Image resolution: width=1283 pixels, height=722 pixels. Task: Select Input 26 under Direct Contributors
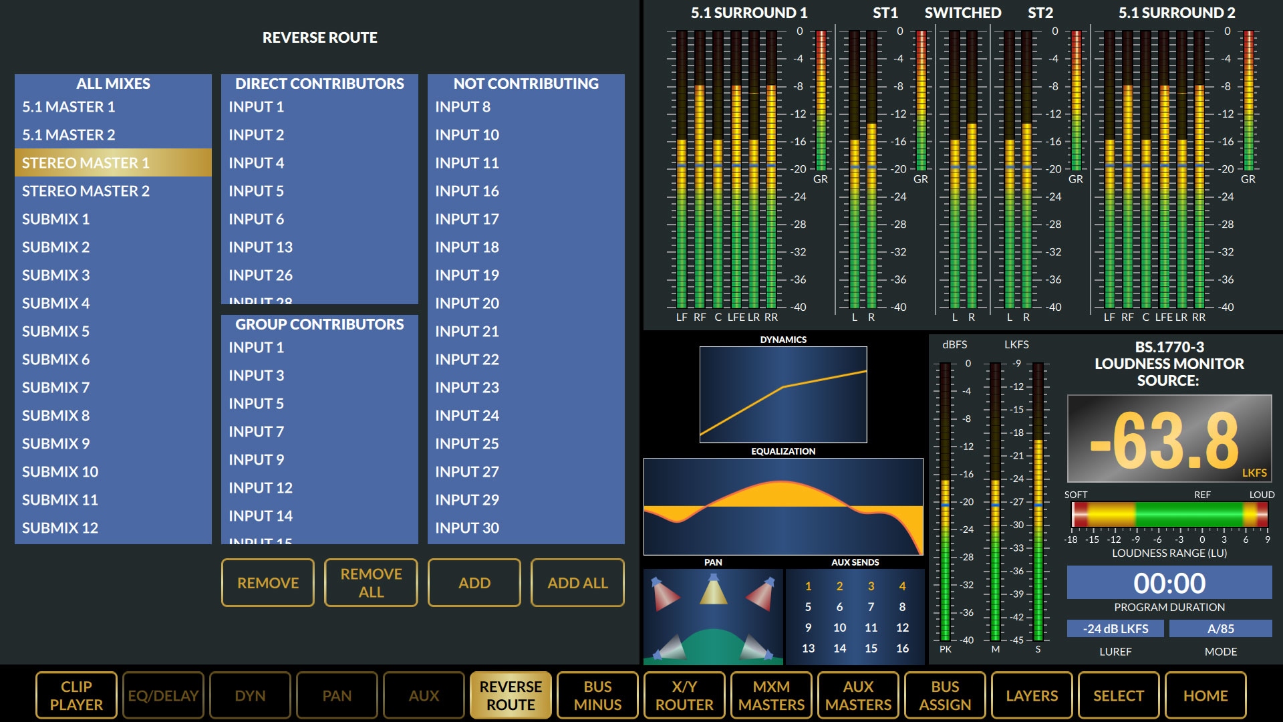point(319,275)
